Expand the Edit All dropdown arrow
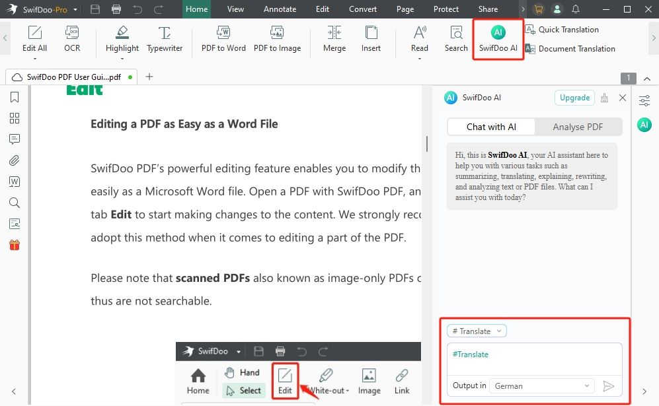The image size is (659, 406). click(x=34, y=59)
